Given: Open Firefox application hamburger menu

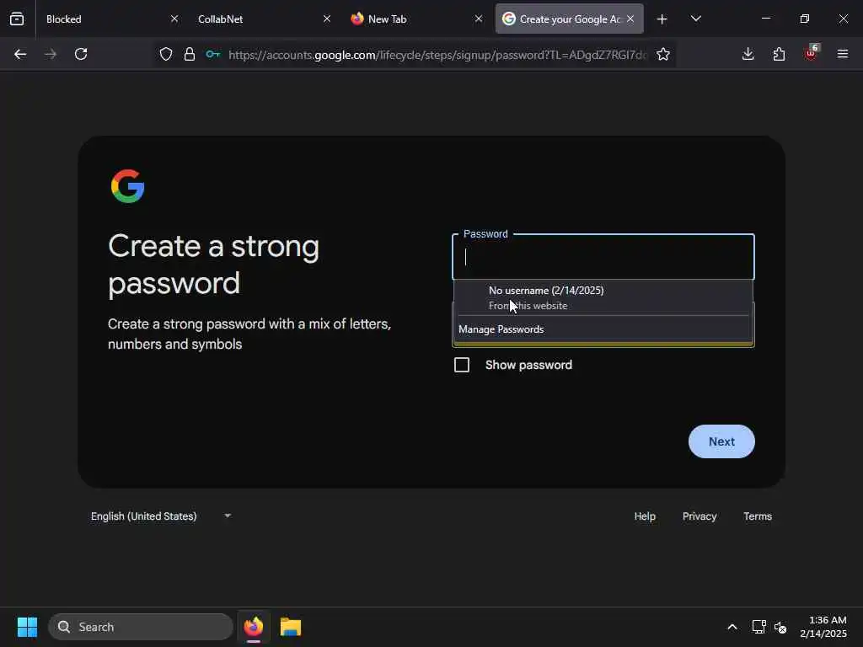Looking at the screenshot, I should [x=843, y=54].
